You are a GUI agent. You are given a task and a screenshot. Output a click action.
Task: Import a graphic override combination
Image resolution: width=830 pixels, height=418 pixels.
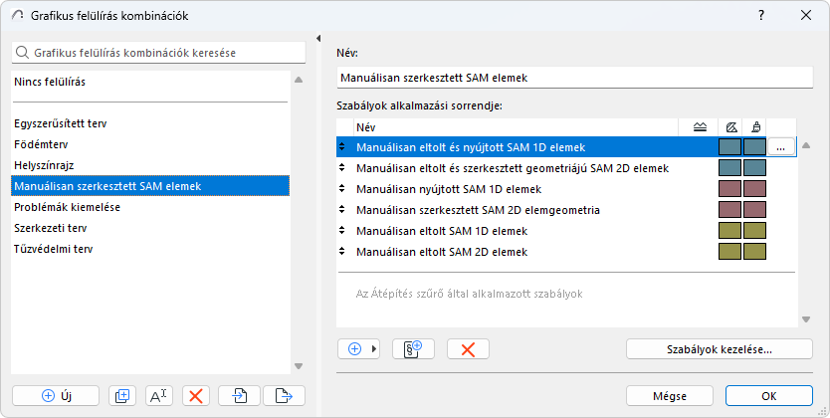coord(240,395)
